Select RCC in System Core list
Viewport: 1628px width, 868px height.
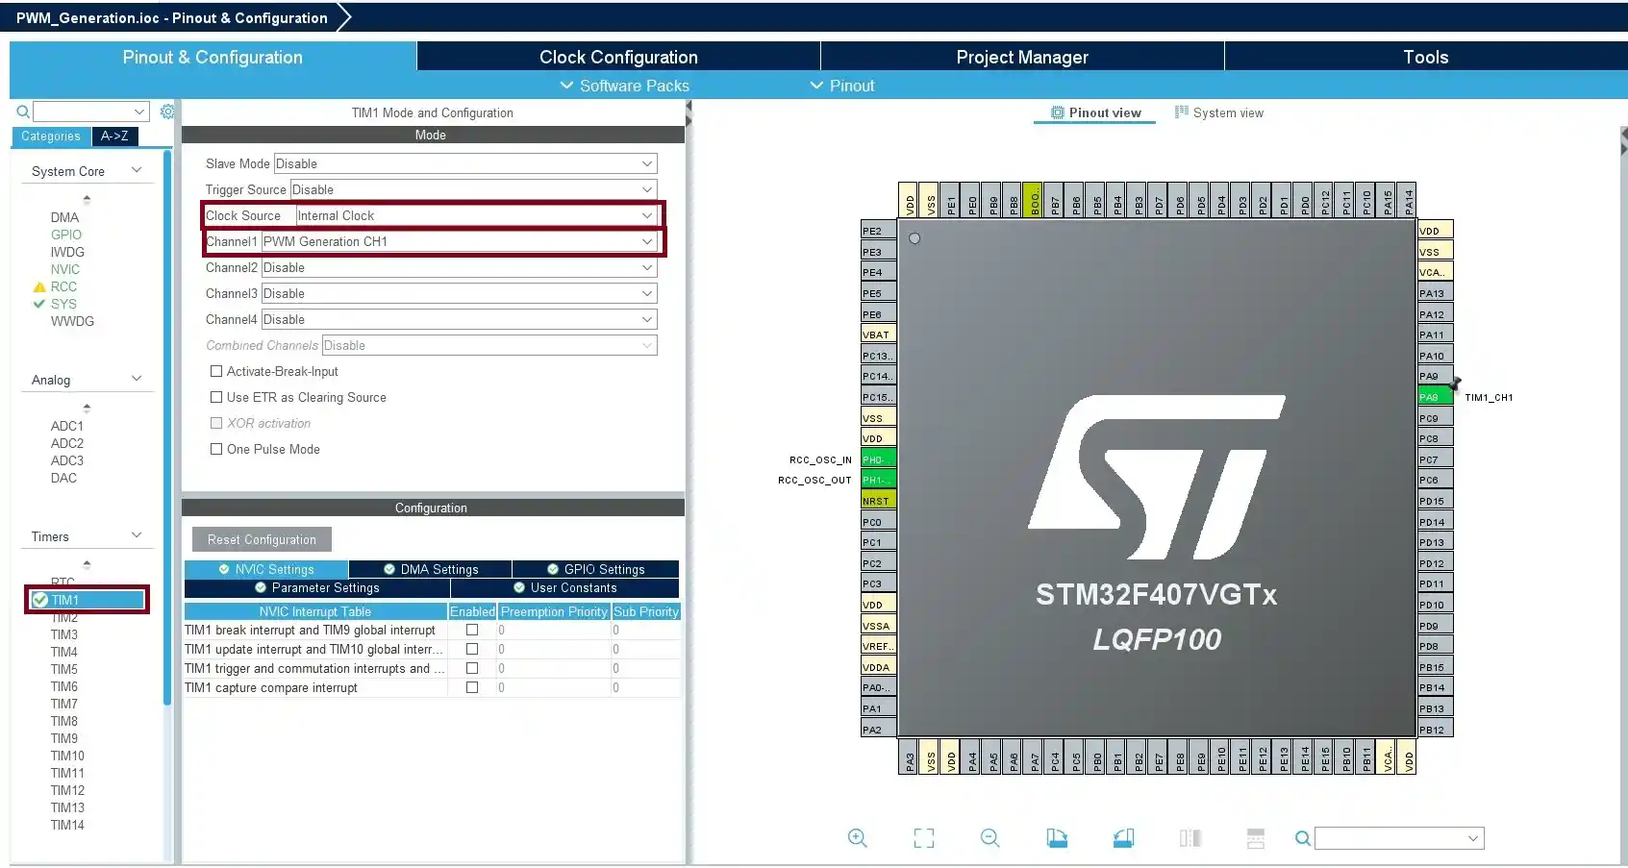coord(63,286)
